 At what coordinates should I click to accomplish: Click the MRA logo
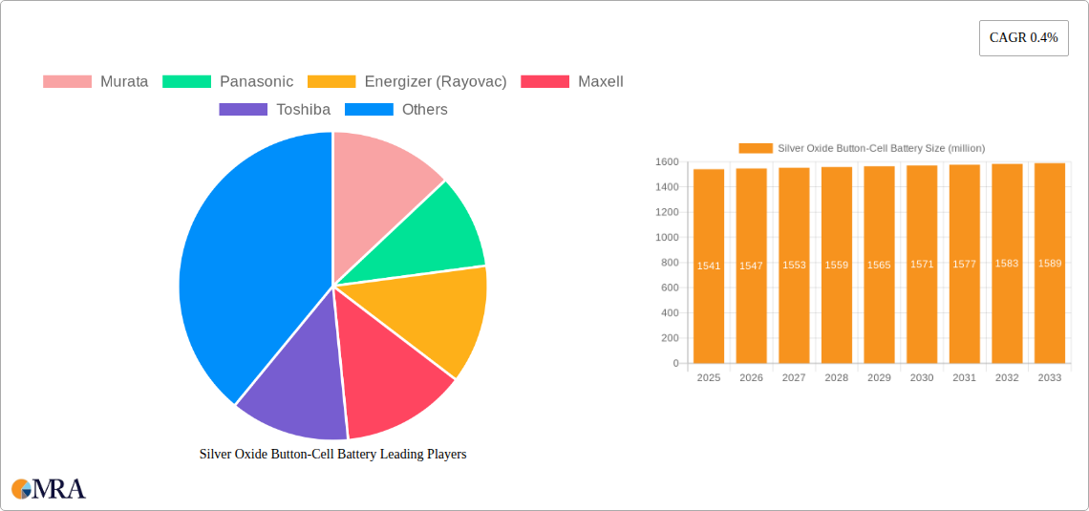[49, 488]
